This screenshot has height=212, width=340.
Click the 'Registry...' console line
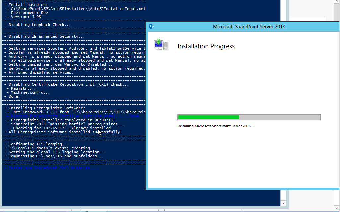click(x=21, y=88)
